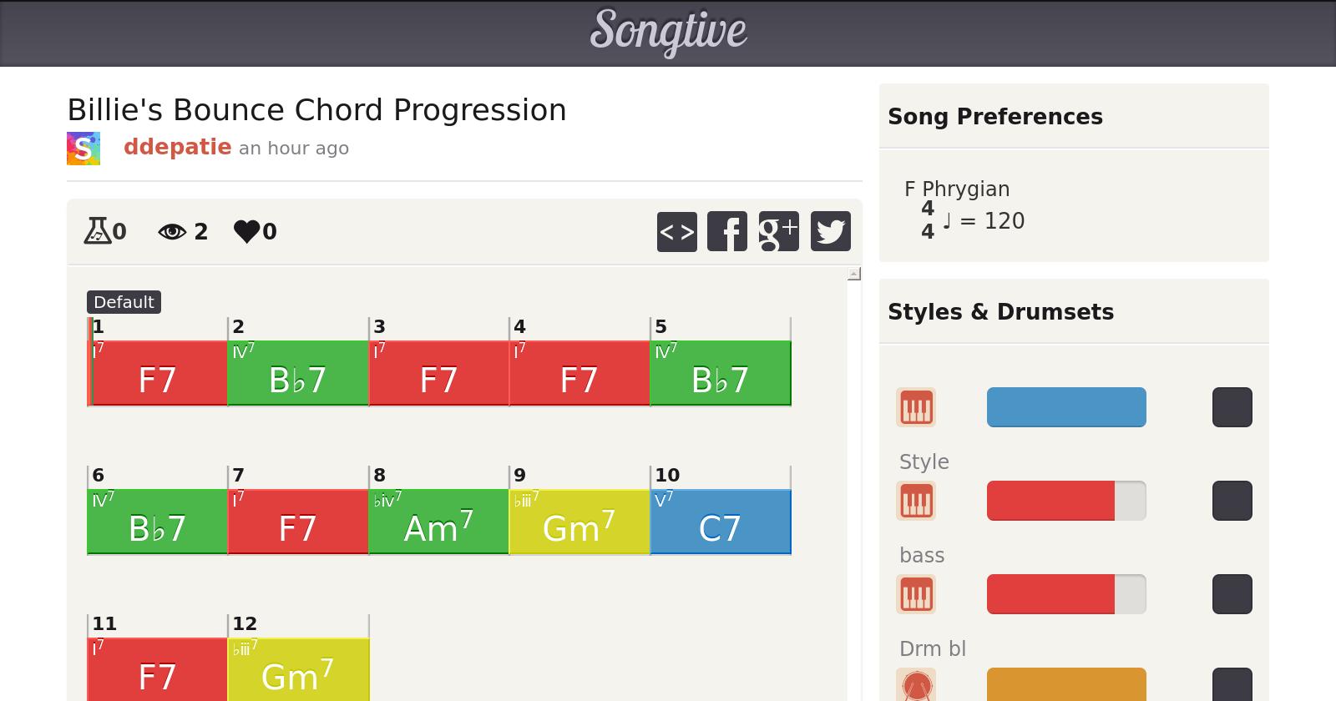Click the ddepatie user avatar thumbnail

coord(83,149)
